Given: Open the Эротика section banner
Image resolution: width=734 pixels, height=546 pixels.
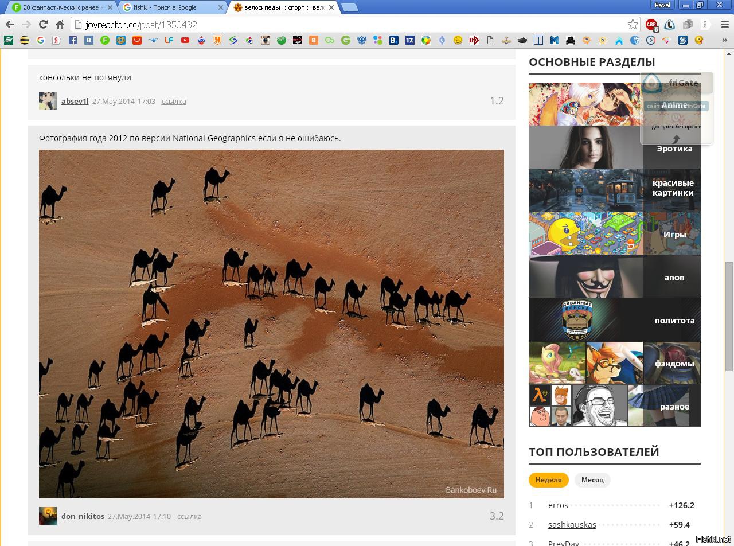Looking at the screenshot, I should [x=614, y=148].
